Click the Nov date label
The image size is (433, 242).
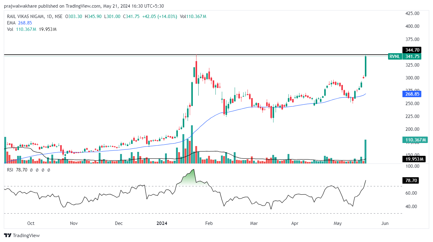pyautogui.click(x=74, y=223)
